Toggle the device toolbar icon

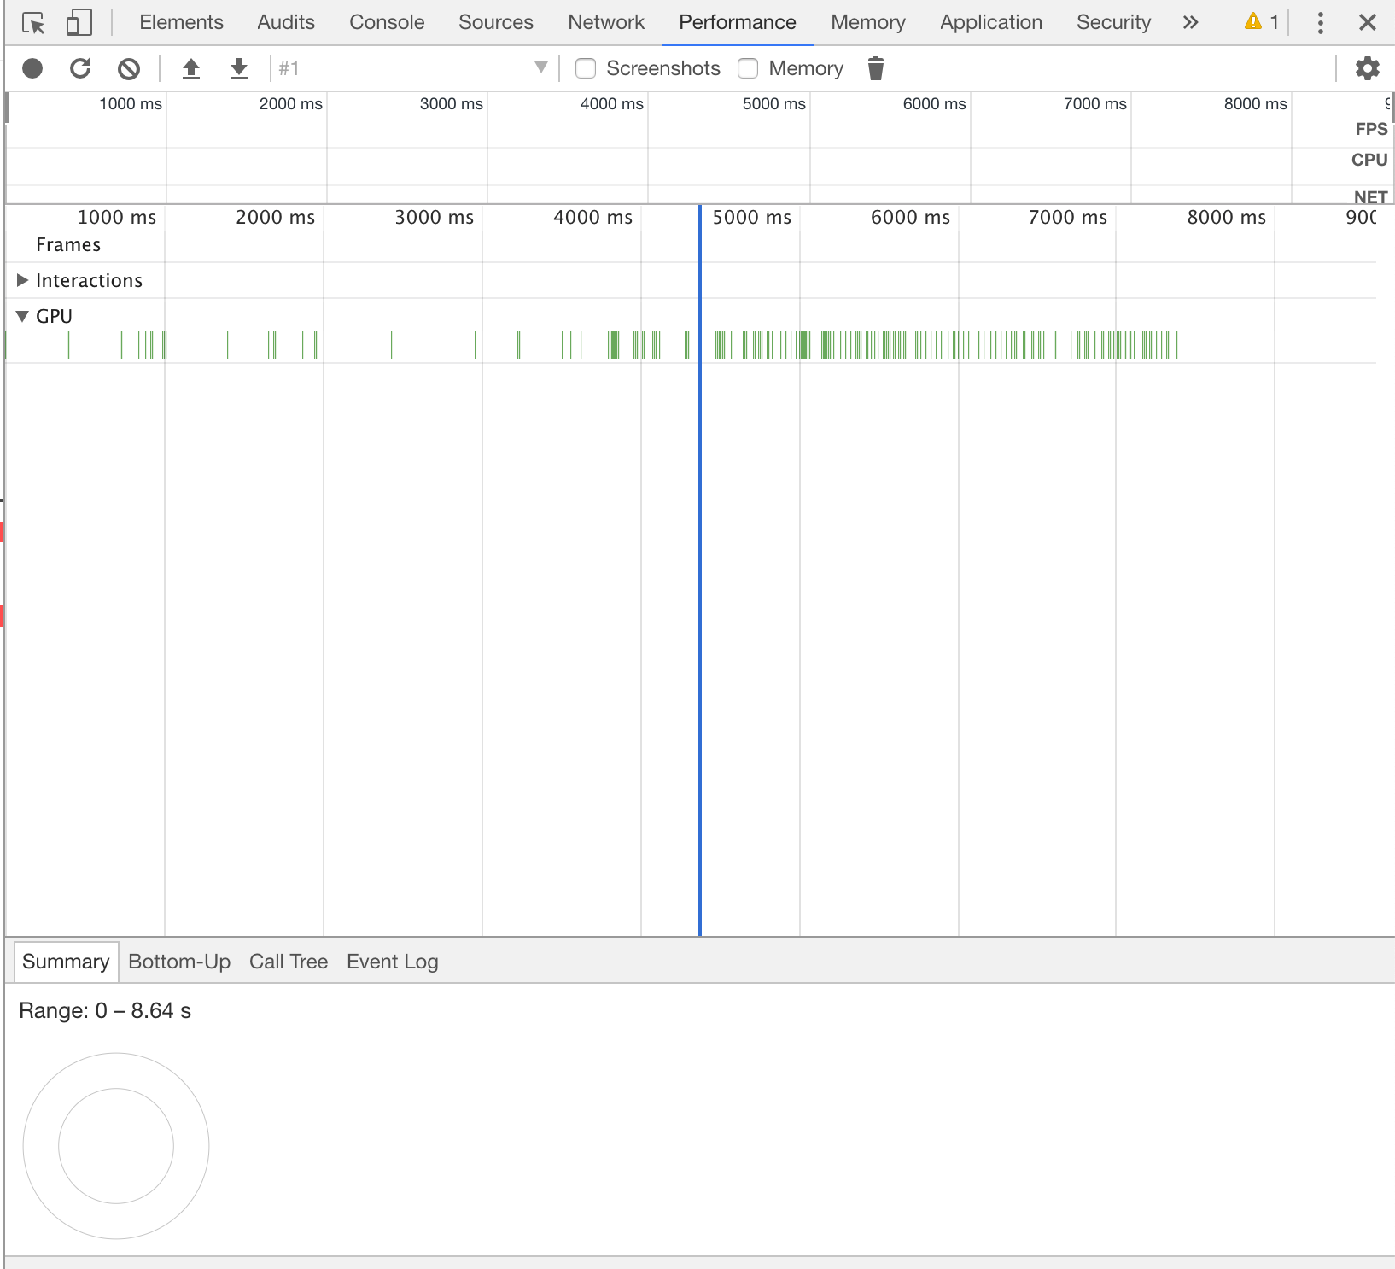[x=79, y=23]
